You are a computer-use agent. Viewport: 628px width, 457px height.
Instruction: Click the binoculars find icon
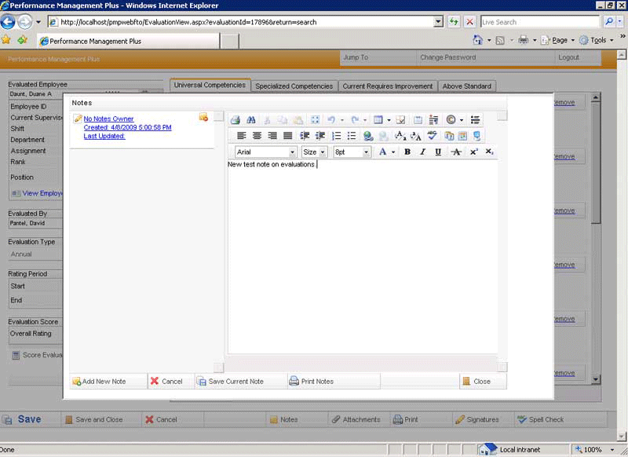251,120
